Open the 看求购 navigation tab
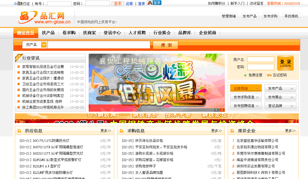 (x=69, y=33)
